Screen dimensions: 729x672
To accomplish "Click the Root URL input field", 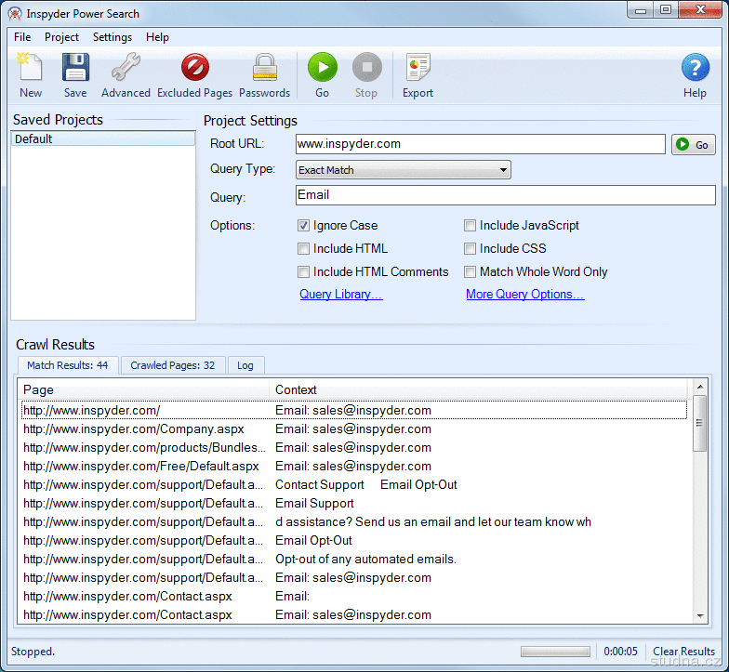I will click(480, 144).
